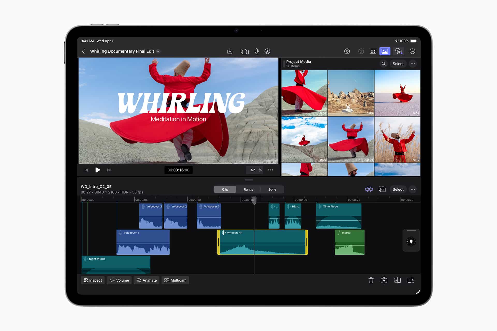Check the battery status indicator
The image size is (497, 331).
[x=413, y=41]
